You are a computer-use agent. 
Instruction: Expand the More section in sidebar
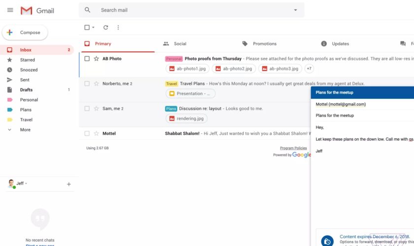tap(25, 130)
